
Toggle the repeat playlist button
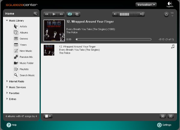click(x=70, y=14)
